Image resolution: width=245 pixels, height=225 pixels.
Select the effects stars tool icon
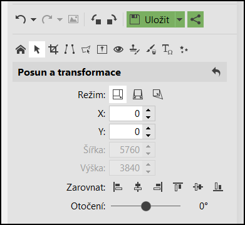tap(184, 49)
